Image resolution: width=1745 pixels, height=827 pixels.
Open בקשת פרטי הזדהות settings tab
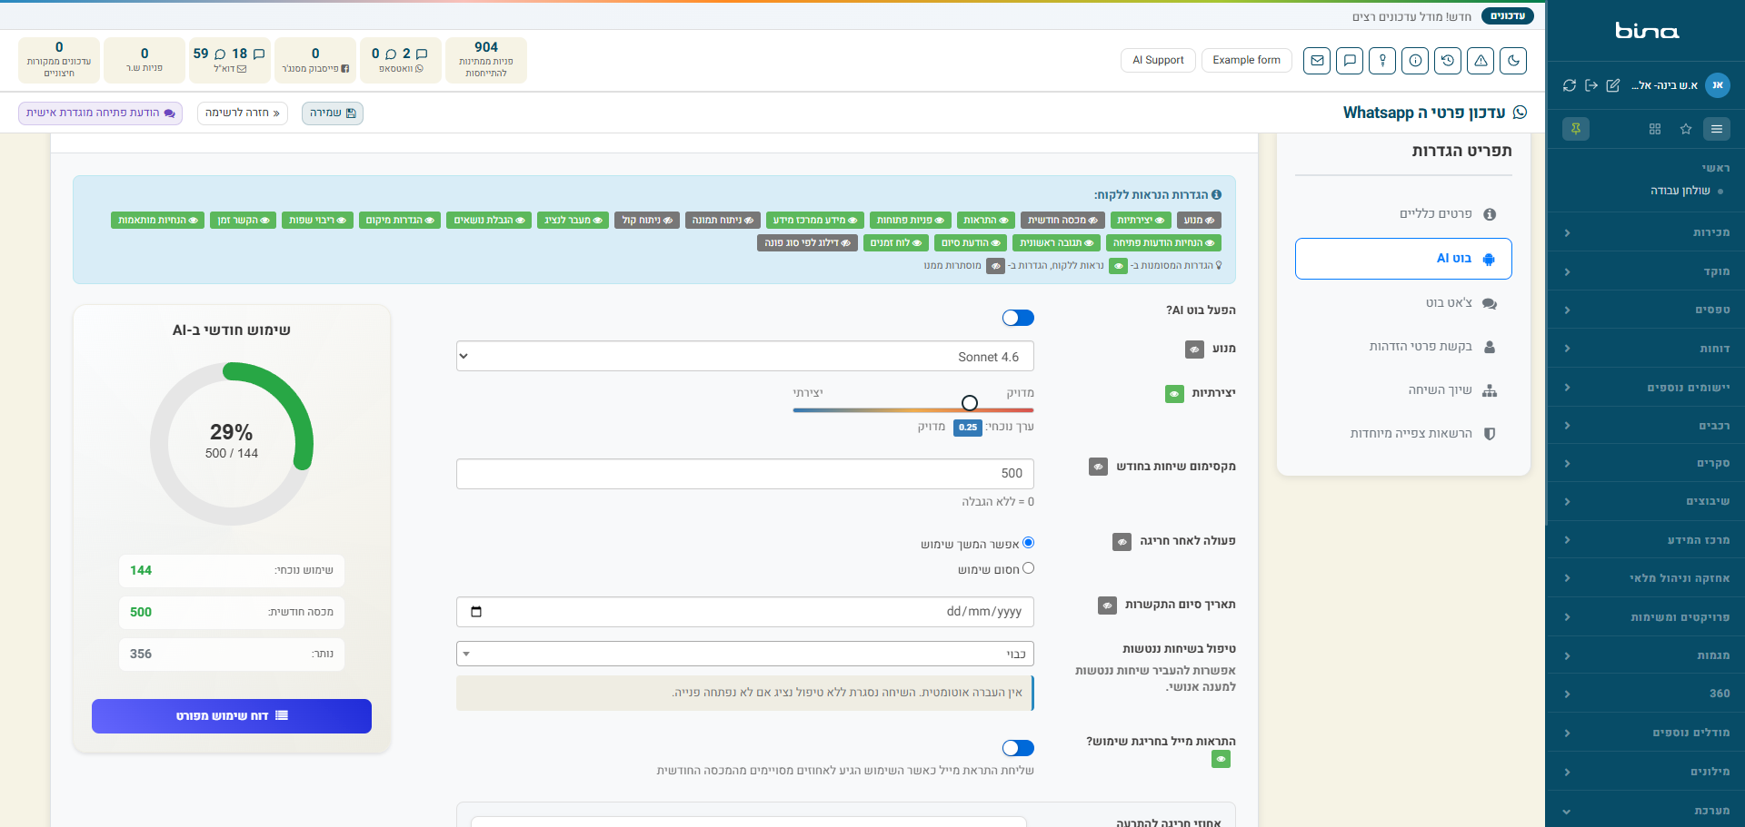(1403, 347)
